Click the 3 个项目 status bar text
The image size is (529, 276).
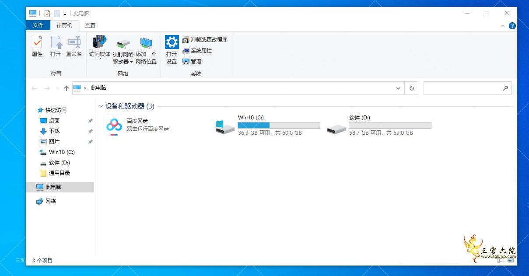click(42, 260)
